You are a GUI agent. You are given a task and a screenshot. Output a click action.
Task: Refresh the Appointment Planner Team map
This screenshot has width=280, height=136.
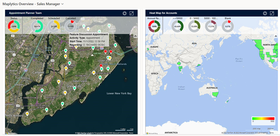125,13
